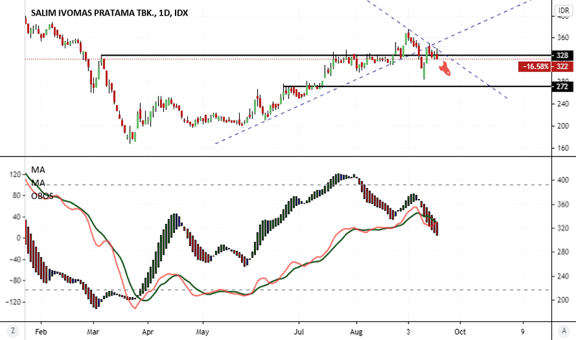The width and height of the screenshot is (576, 340).
Task: Click the first MA indicator label
Action: (38, 170)
